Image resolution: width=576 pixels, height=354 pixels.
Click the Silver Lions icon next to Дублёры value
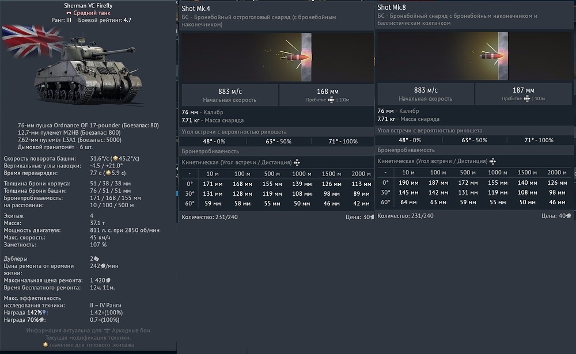(96, 259)
